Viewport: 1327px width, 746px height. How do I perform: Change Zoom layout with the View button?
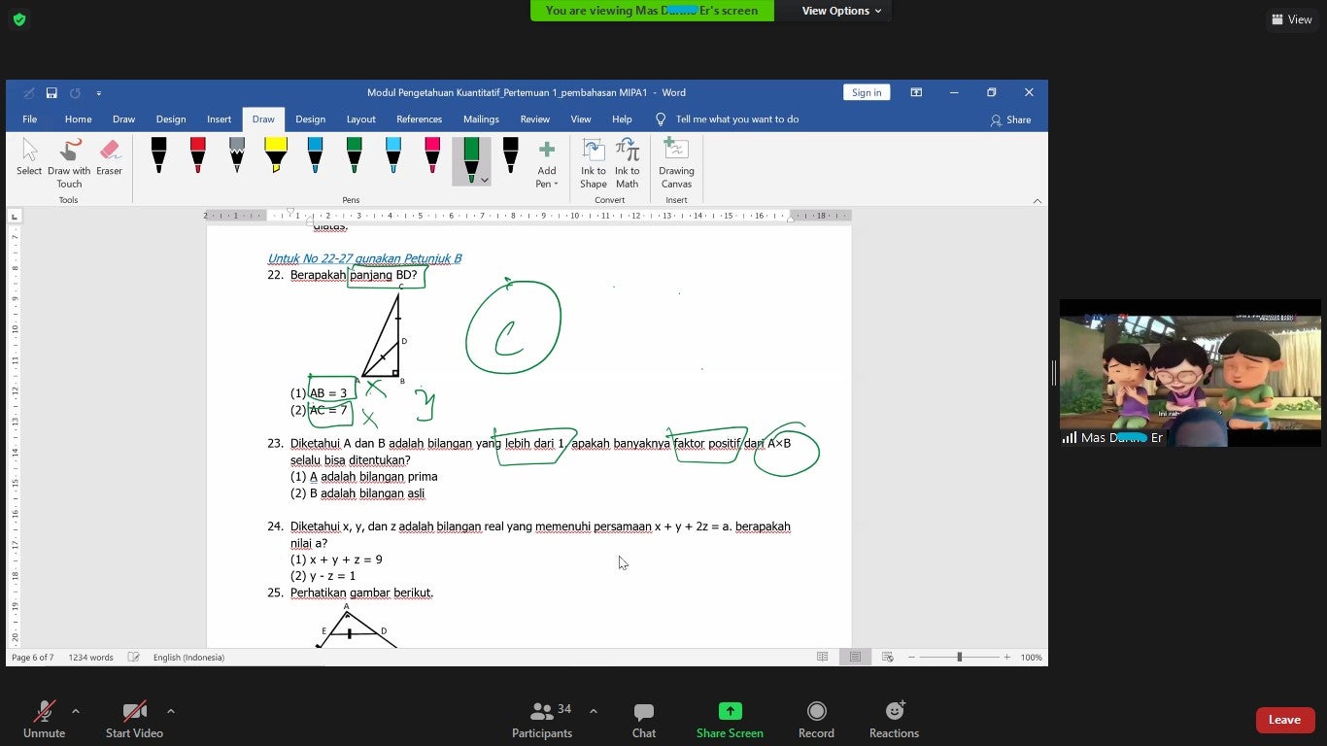click(1291, 19)
